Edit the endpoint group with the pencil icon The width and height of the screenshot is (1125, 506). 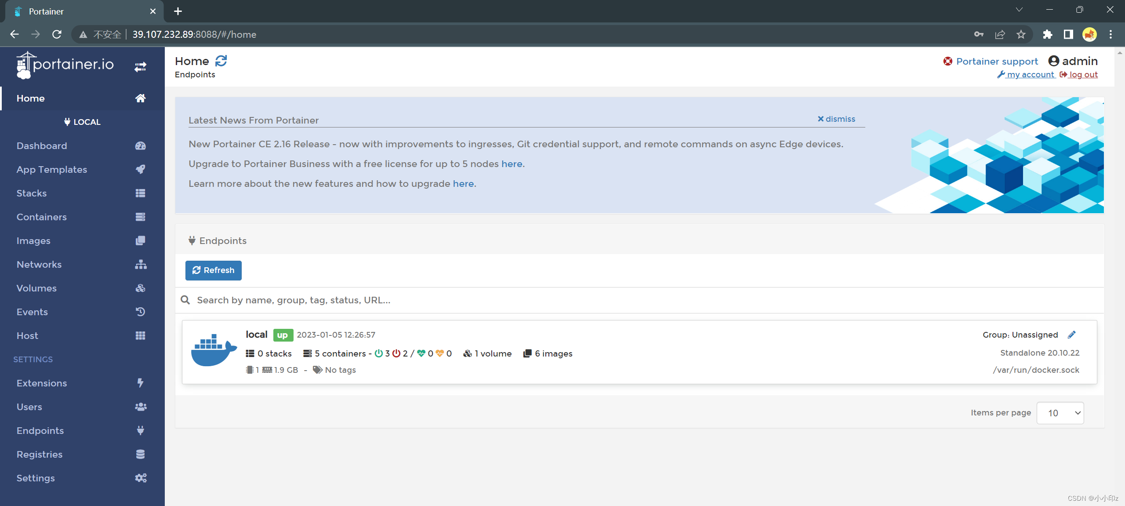(x=1071, y=335)
